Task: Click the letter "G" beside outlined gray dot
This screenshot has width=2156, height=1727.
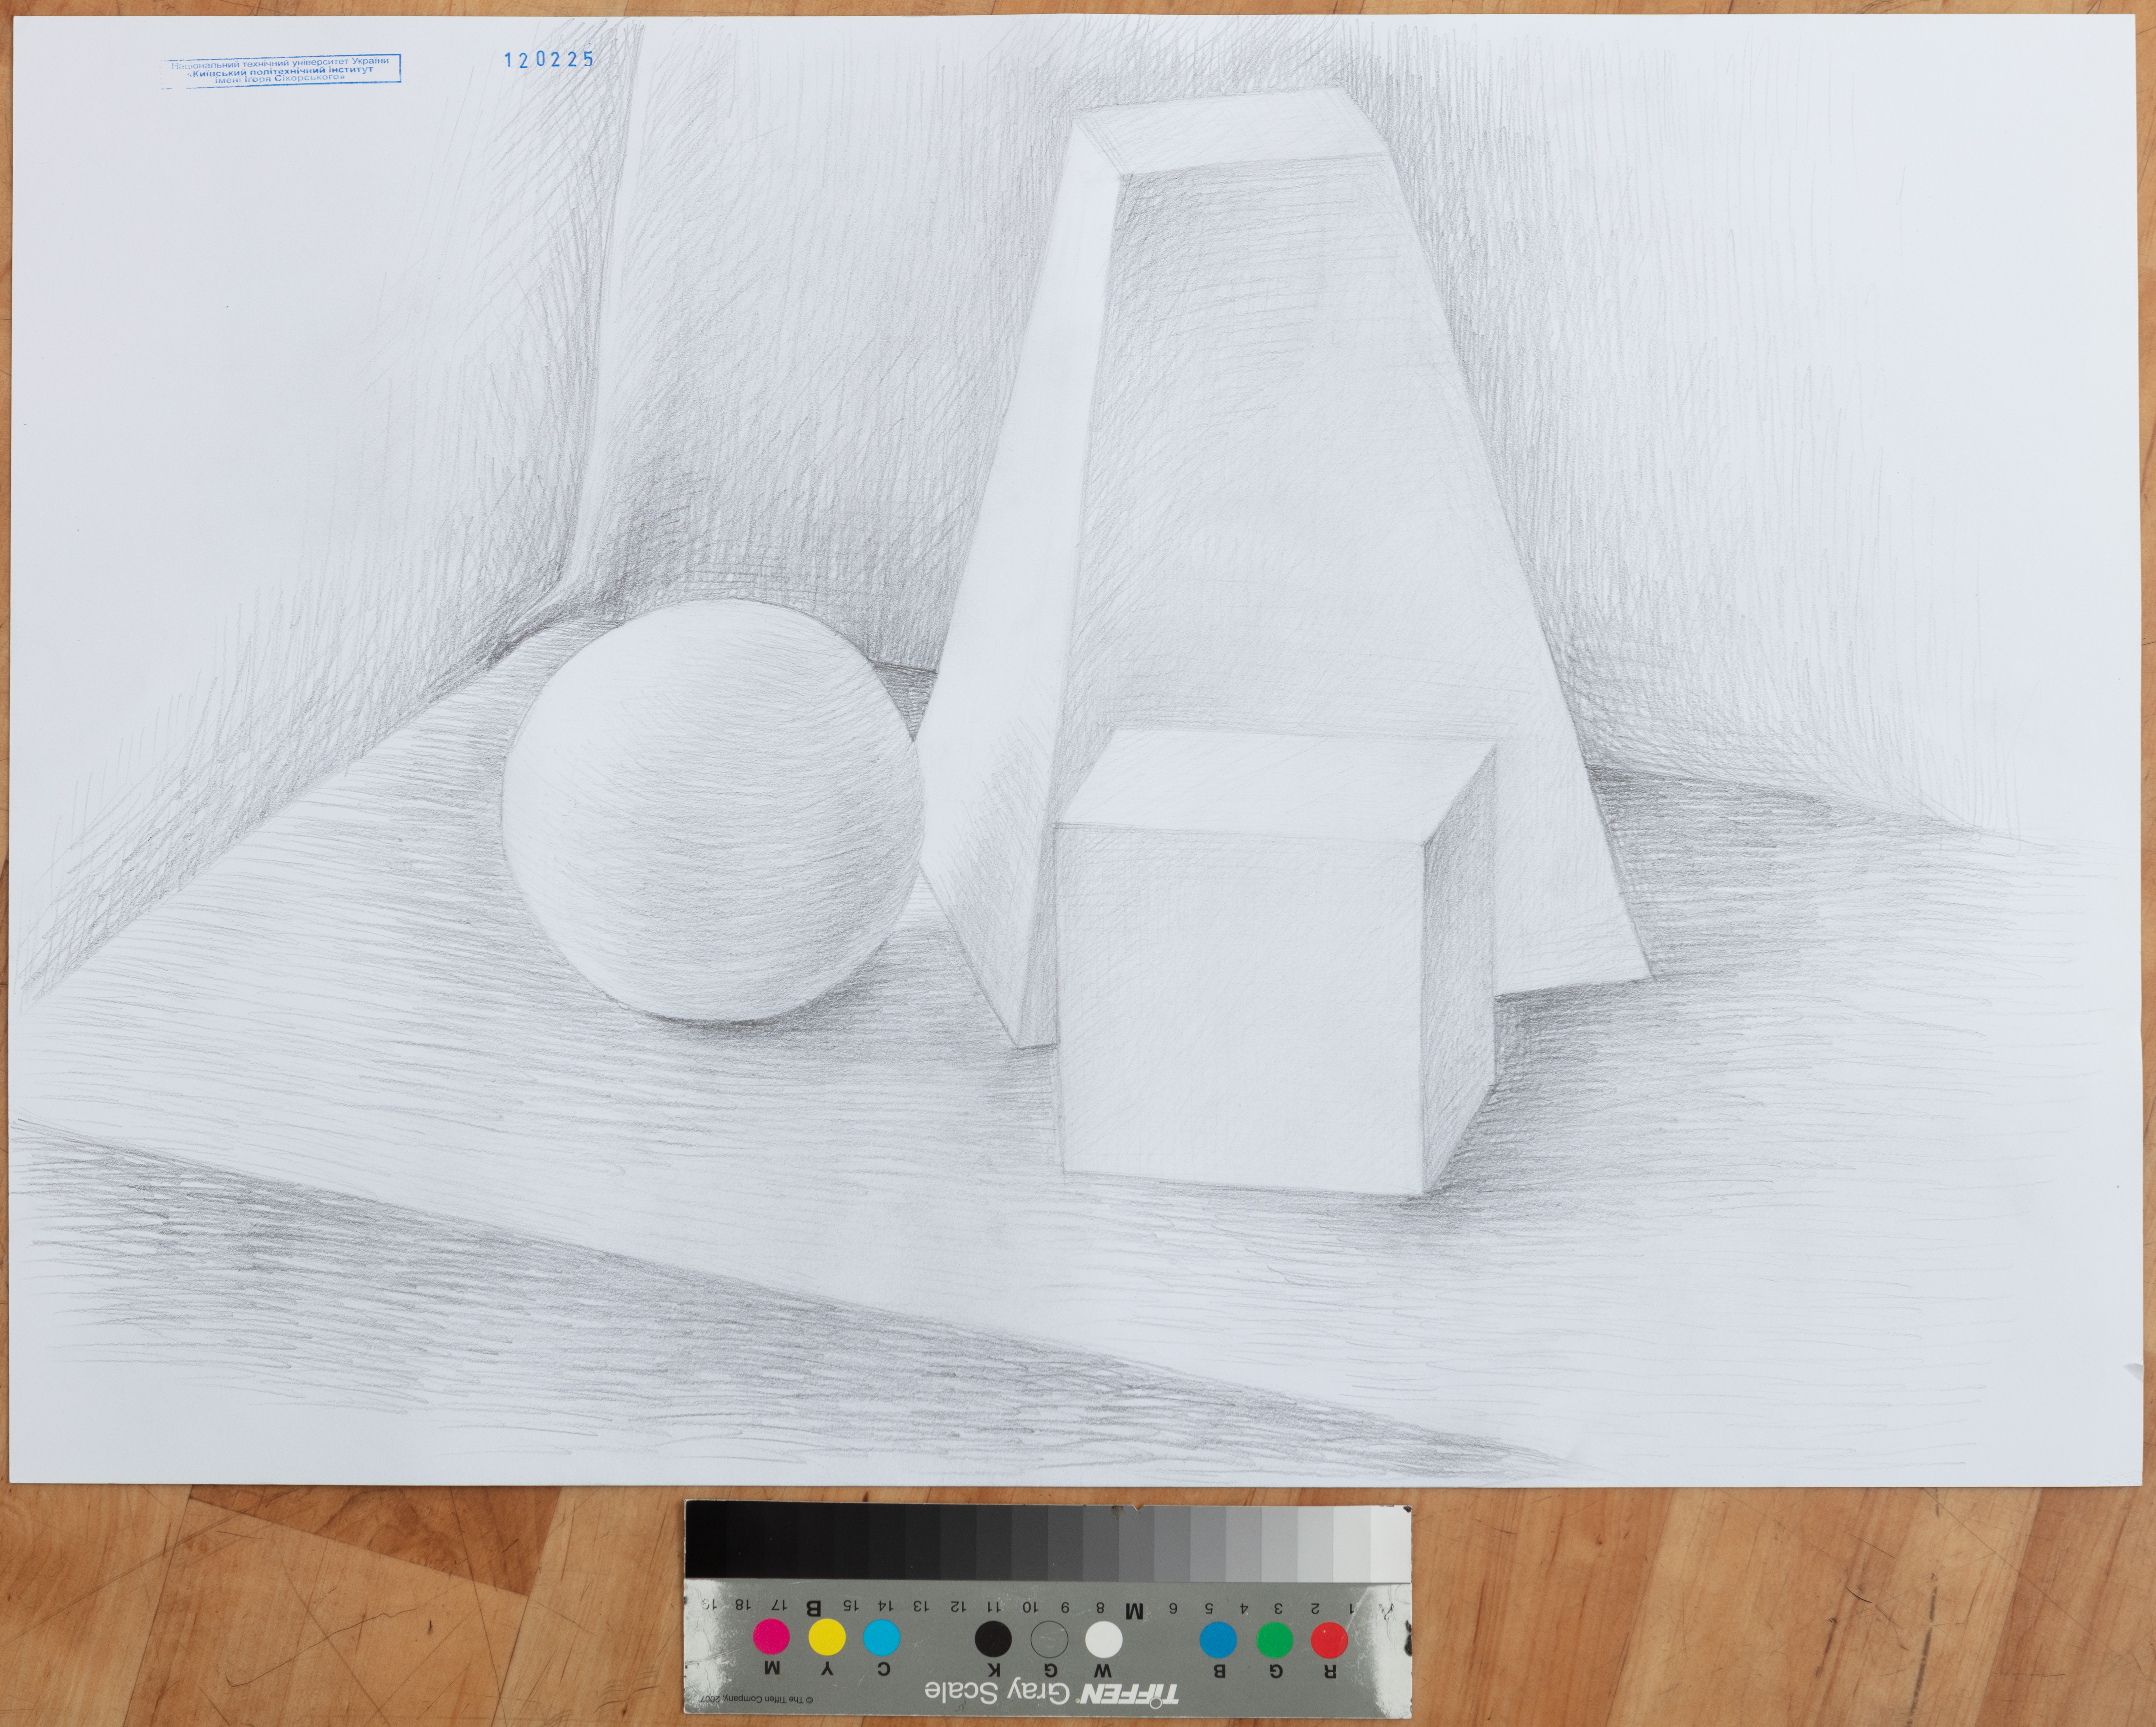Action: (x=1051, y=1671)
